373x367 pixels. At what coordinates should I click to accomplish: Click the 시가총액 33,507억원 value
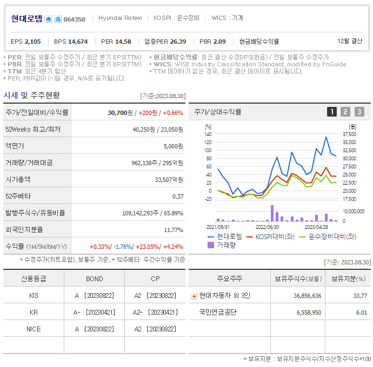point(169,180)
